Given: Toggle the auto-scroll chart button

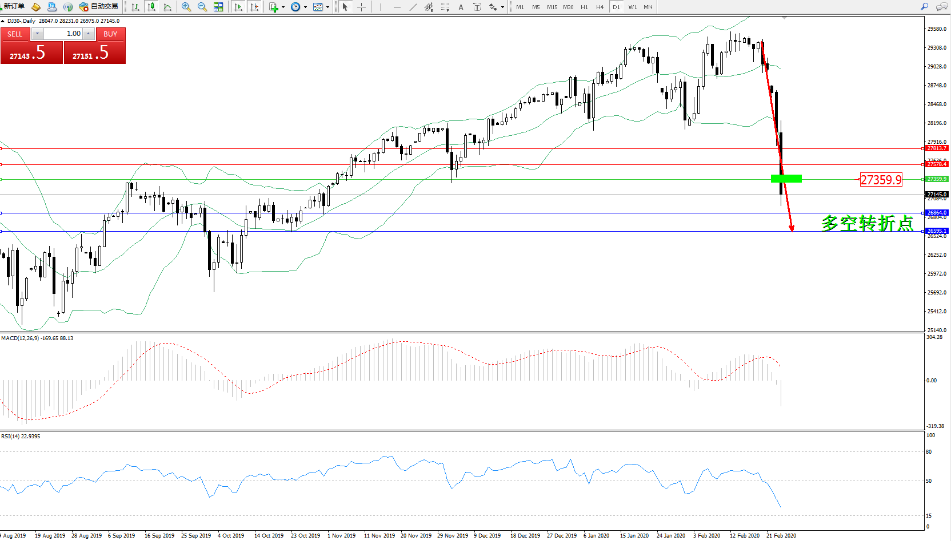Looking at the screenshot, I should (238, 7).
